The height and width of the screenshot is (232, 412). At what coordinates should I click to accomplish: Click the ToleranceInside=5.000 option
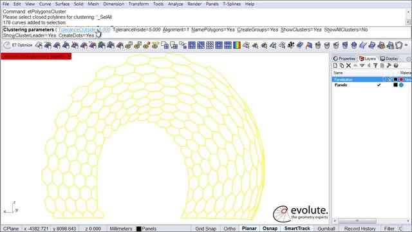(x=136, y=30)
